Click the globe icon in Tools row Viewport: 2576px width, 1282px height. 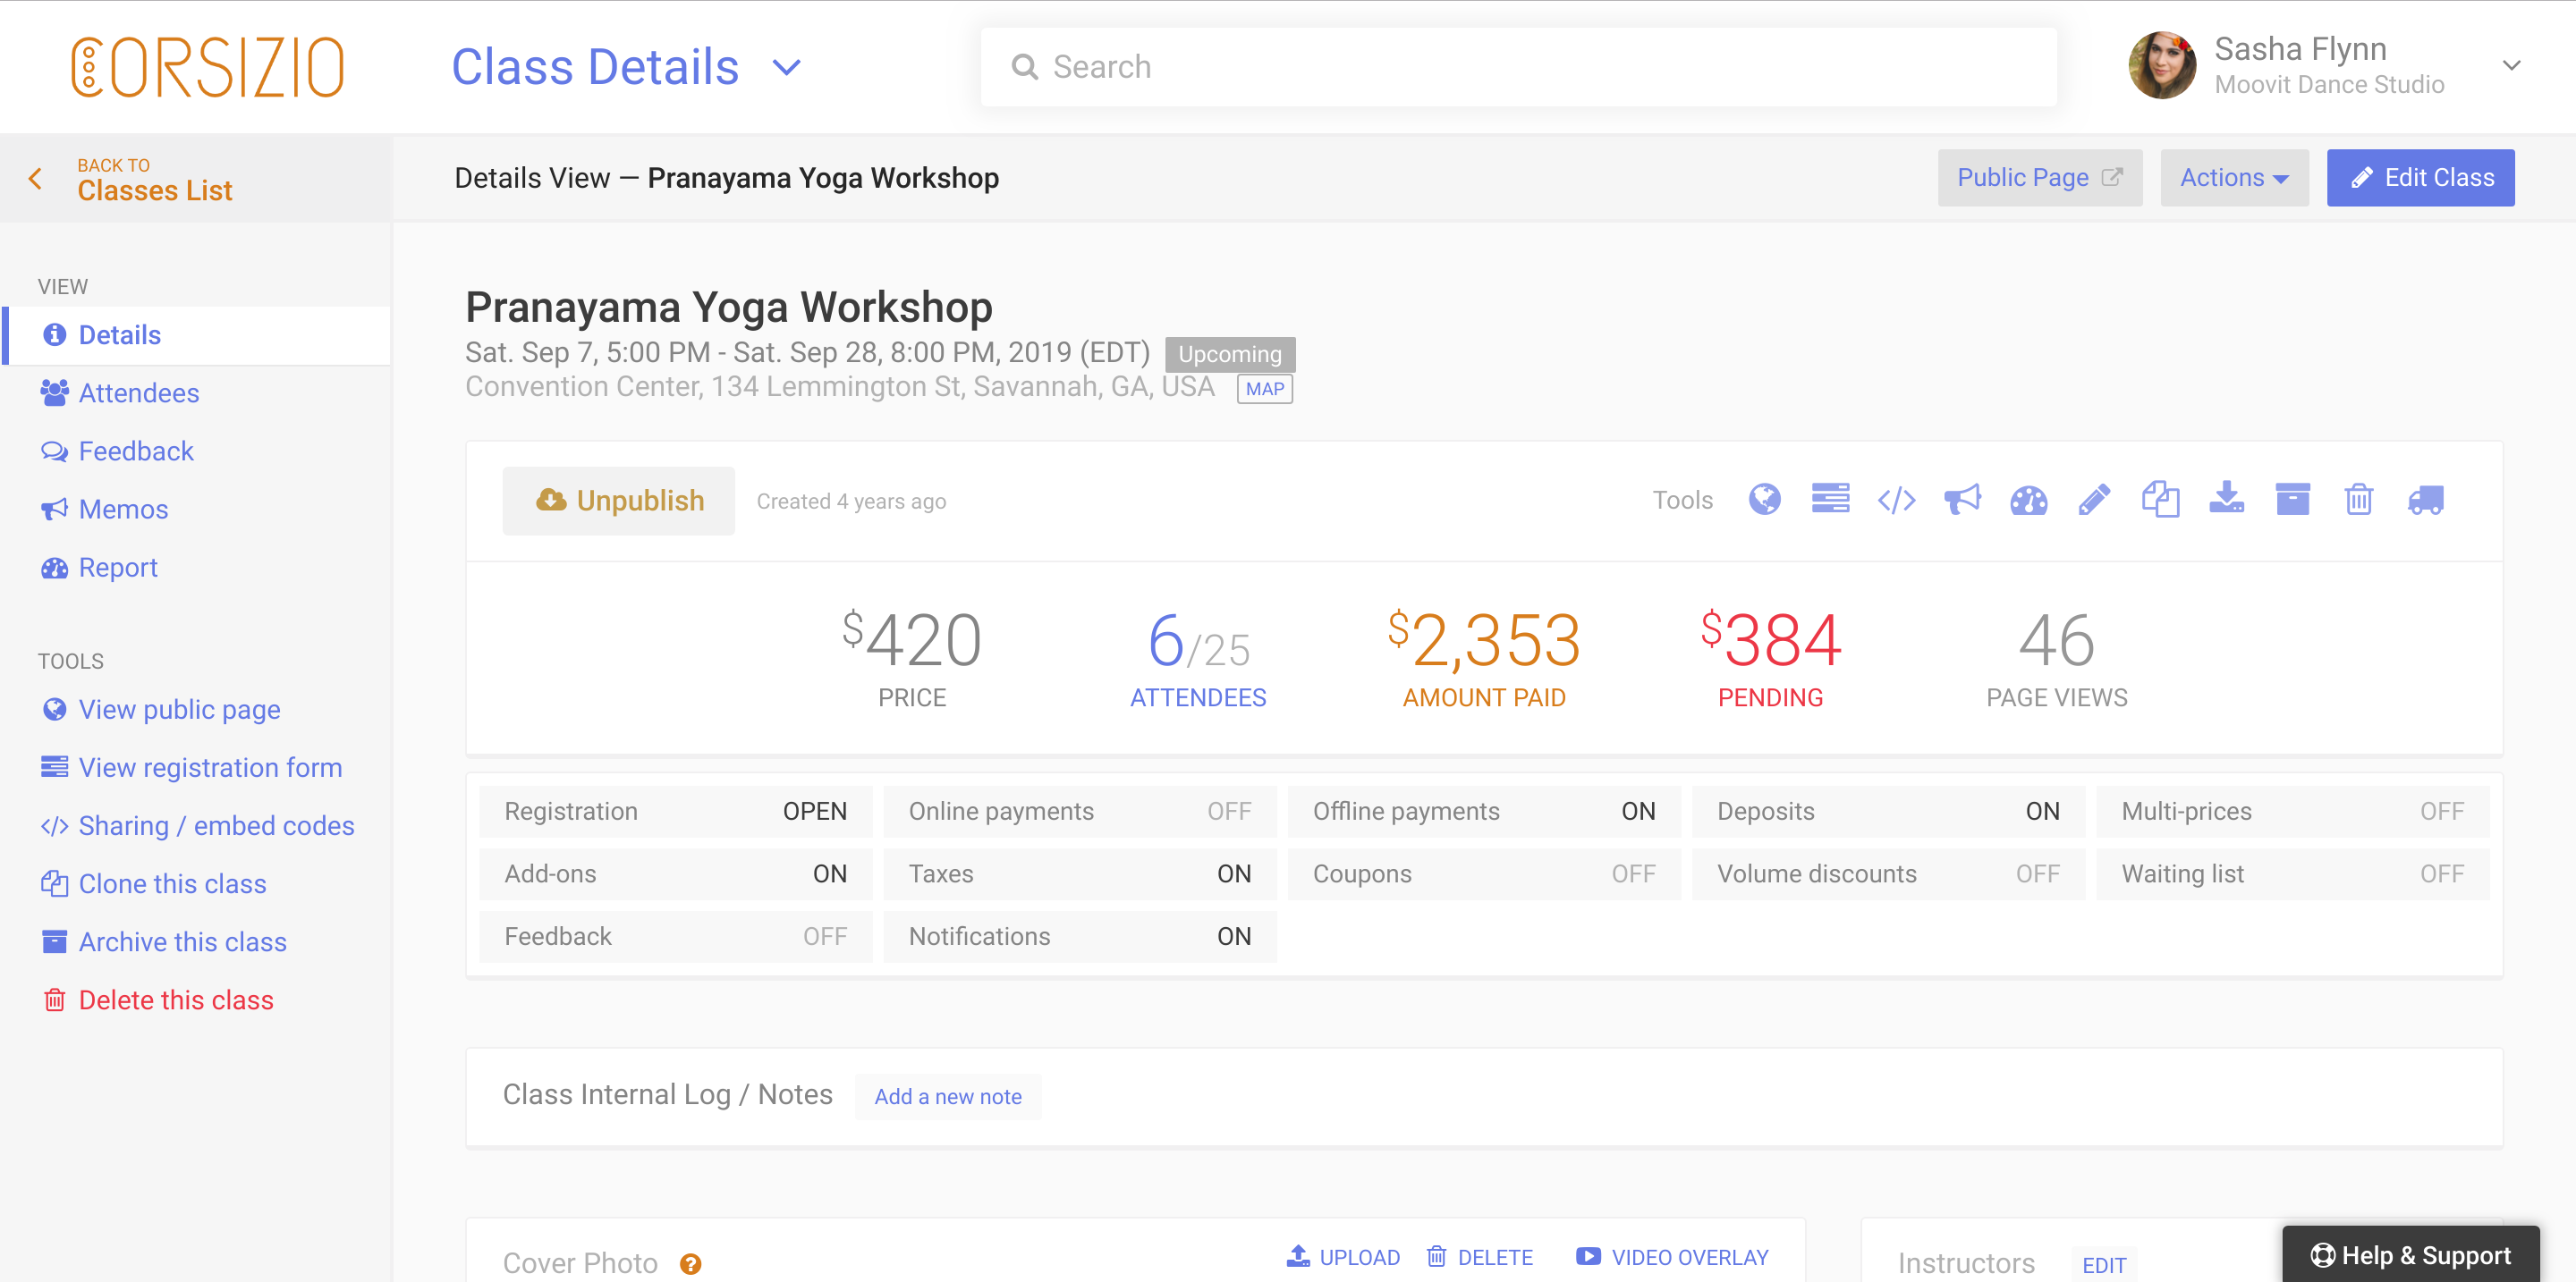click(1764, 500)
